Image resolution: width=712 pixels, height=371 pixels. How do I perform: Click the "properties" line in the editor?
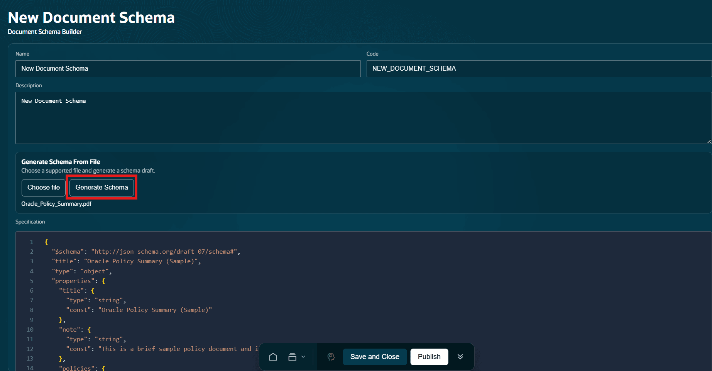point(78,281)
